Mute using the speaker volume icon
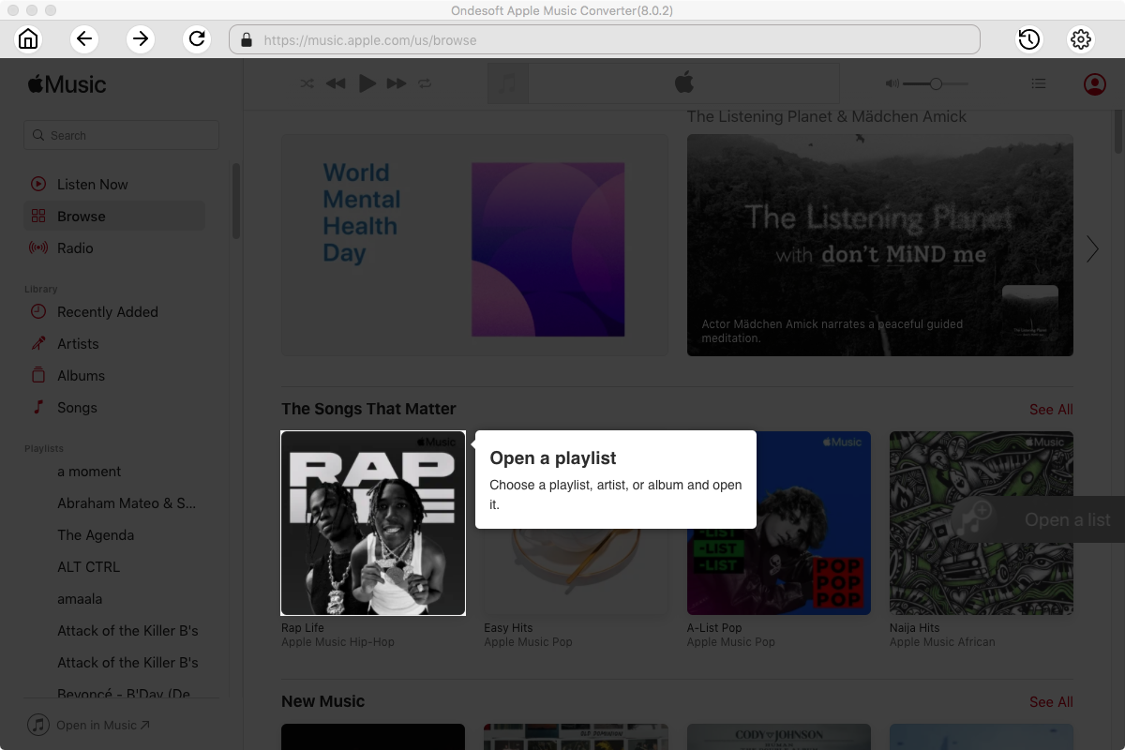This screenshot has width=1125, height=750. [892, 83]
